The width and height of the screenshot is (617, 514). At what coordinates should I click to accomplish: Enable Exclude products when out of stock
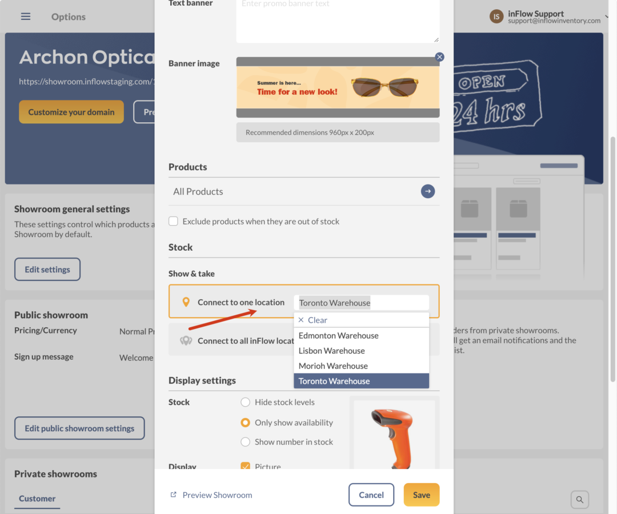click(173, 220)
